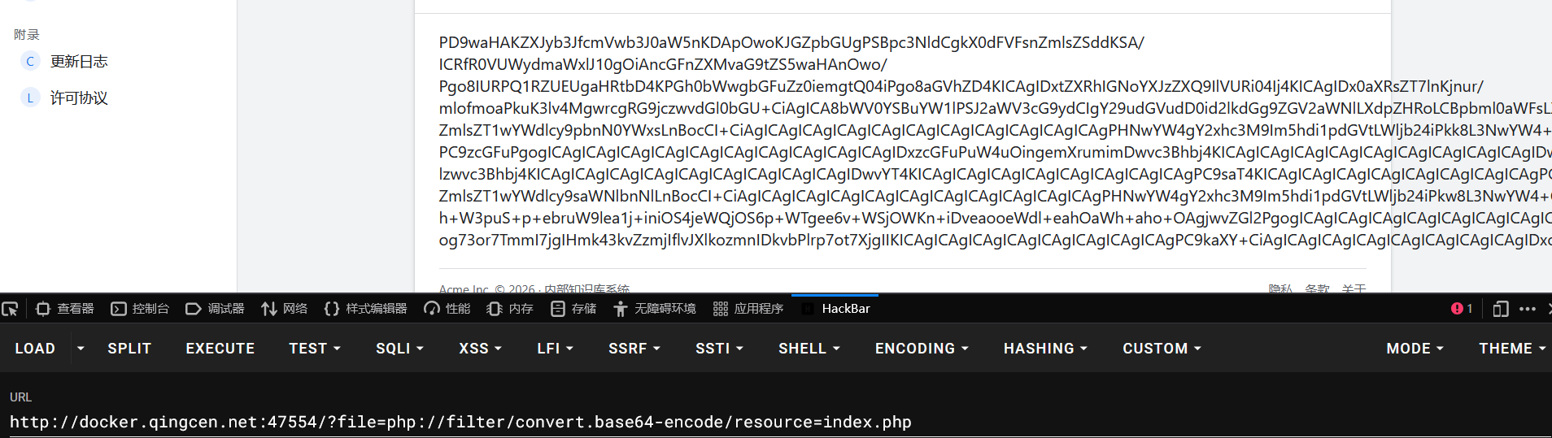This screenshot has width=1552, height=438.
Task: Open the 查看器 inspector tab
Action: (x=65, y=309)
